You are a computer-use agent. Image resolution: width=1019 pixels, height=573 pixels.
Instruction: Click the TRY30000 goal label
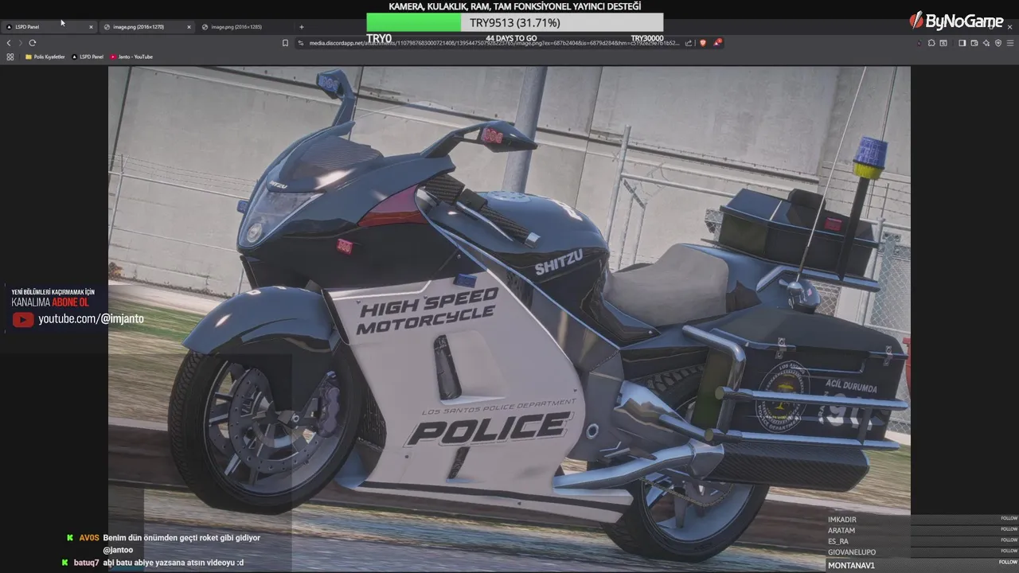tap(647, 38)
